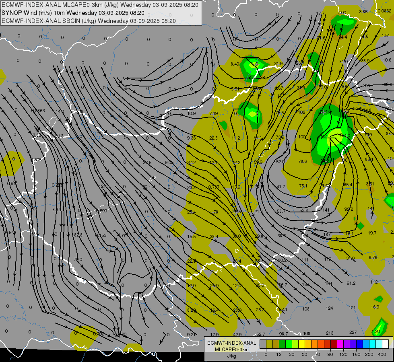Click legend tick value 400
The image size is (394, 362).
(382, 354)
